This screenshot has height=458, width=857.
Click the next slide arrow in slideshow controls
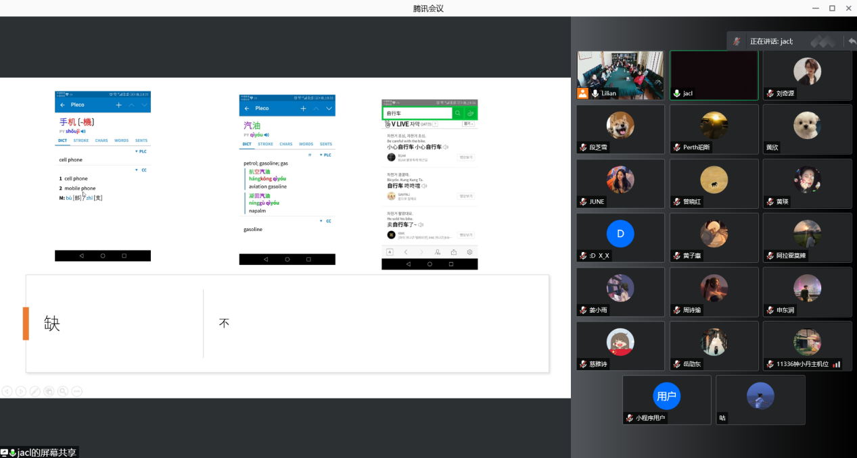[x=21, y=391]
